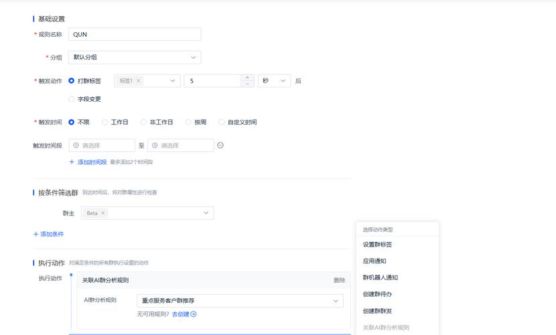Click the 按条件筛选群 section heading
Image resolution: width=556 pixels, height=335 pixels.
point(58,192)
